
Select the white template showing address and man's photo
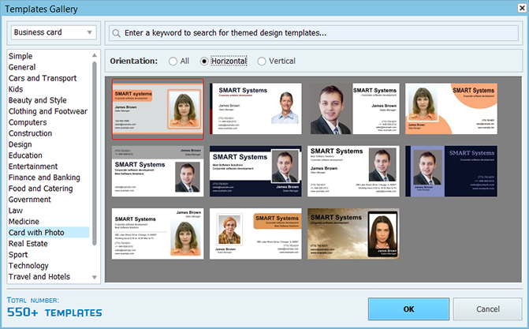click(x=353, y=171)
